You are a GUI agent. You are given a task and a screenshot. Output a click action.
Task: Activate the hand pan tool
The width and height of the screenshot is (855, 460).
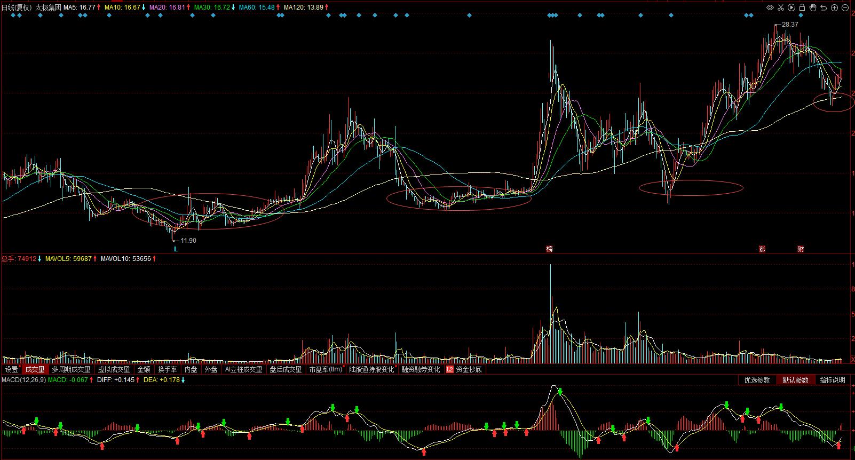[x=813, y=7]
